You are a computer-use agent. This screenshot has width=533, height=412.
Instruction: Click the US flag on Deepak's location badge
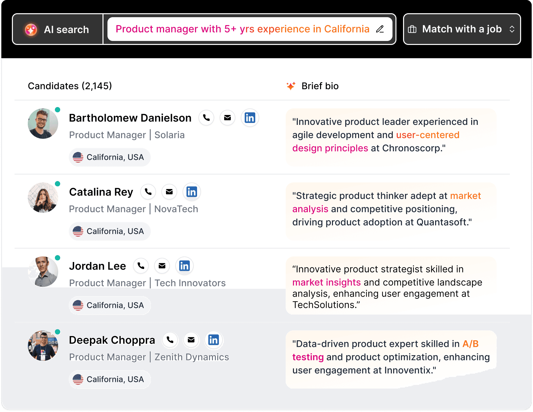click(x=79, y=379)
